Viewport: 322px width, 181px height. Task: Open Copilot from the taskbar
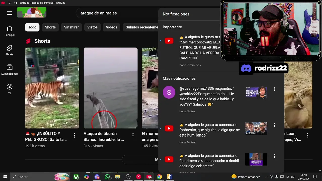coord(87,177)
